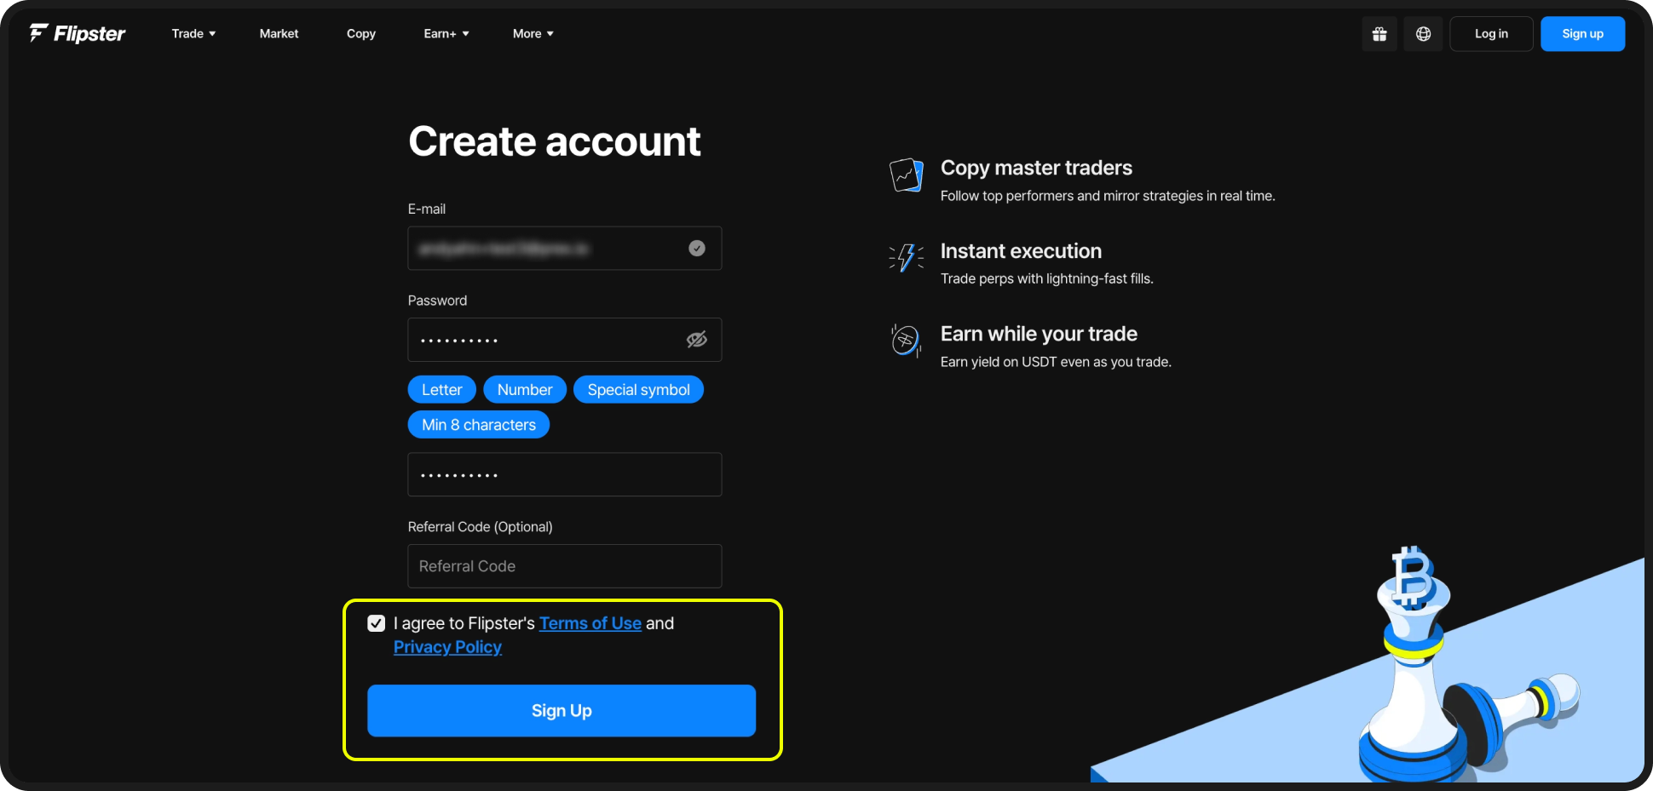Viewport: 1653px width, 791px height.
Task: Click the Copy master traders heading
Action: 1036,168
